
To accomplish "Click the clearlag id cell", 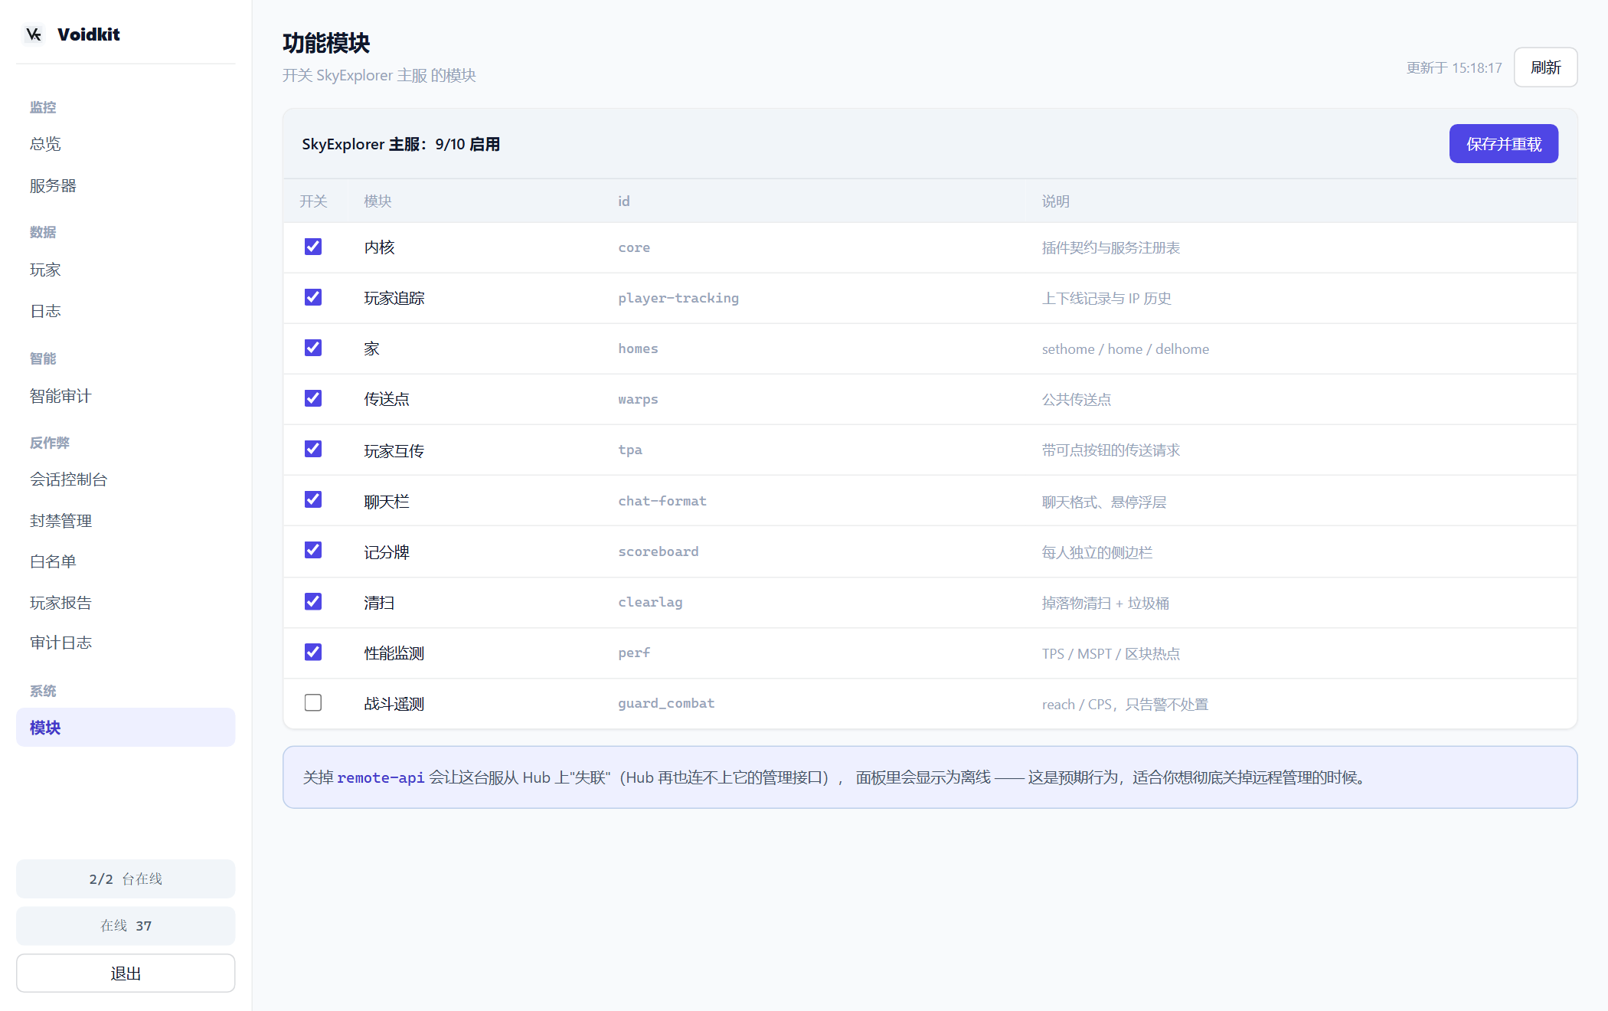I will coord(650,602).
